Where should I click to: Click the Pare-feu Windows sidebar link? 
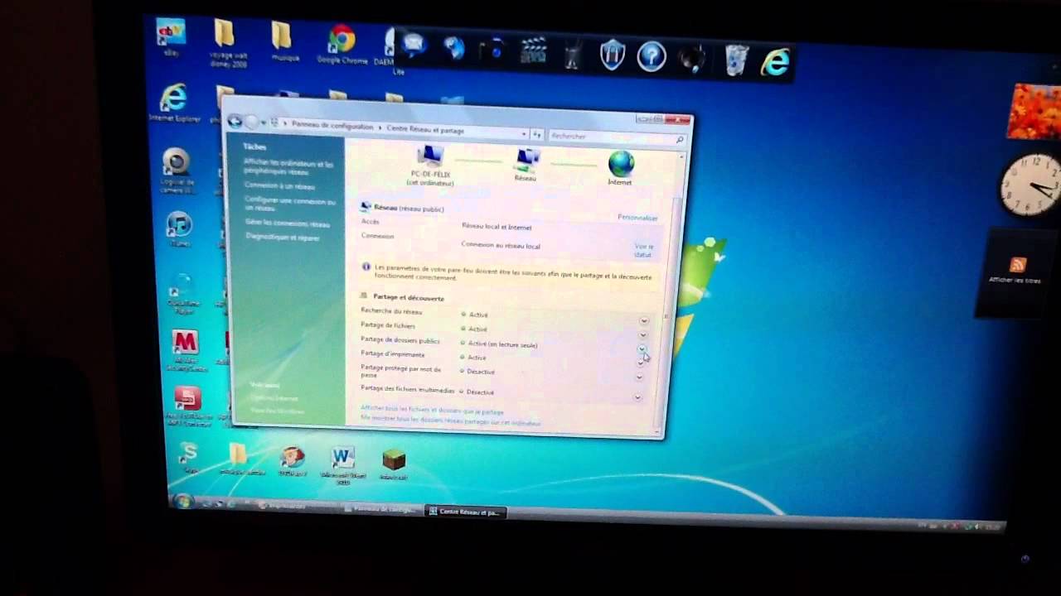point(277,411)
